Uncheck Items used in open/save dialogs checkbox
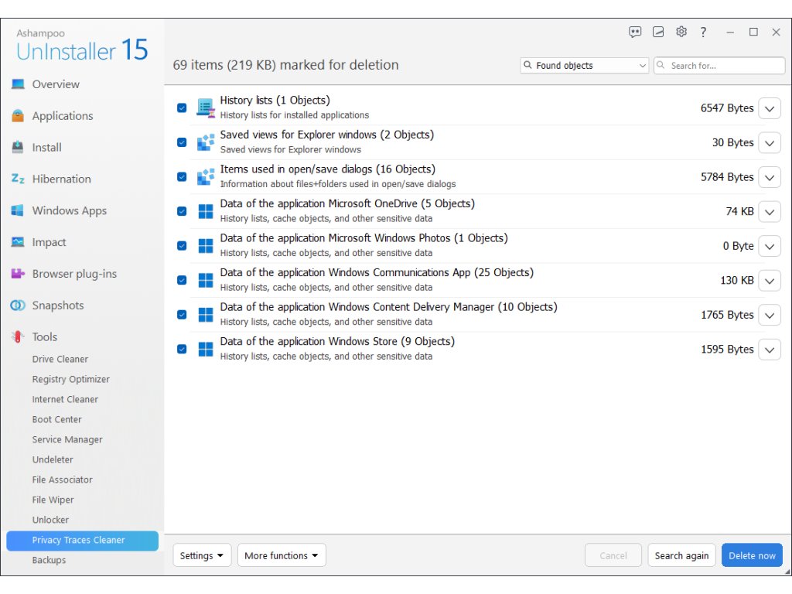792x594 pixels. [182, 177]
